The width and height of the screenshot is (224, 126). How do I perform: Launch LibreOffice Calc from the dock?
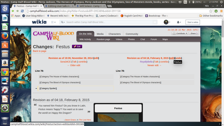5,27
